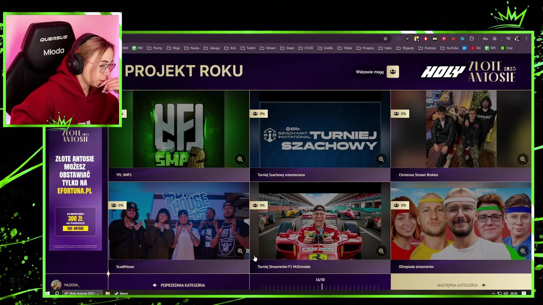
Task: Click the 0% badge on Olimpiada streamerów
Action: (x=400, y=205)
